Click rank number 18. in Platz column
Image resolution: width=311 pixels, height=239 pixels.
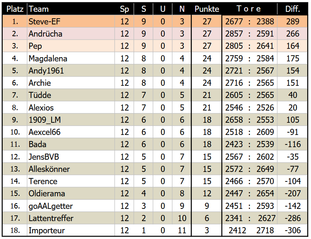(x=15, y=231)
